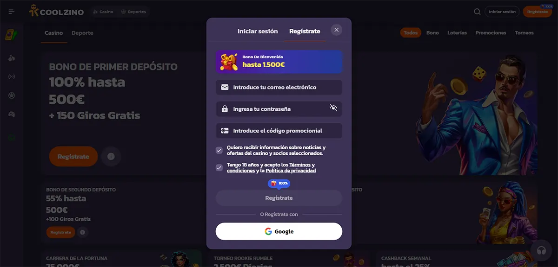Select the live broadcast icon in sidebar

(x=12, y=76)
